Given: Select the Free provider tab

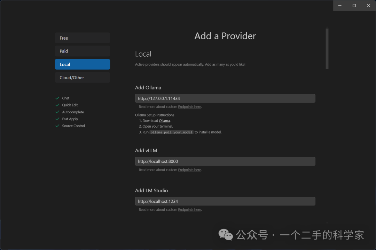Looking at the screenshot, I should click(x=82, y=38).
